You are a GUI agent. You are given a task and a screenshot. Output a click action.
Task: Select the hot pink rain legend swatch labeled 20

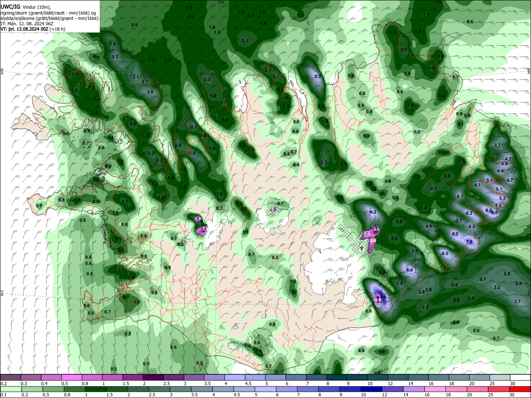pos(478,389)
